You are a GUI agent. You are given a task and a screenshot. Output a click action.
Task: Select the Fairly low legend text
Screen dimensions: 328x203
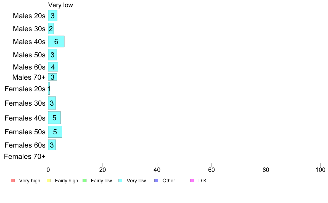[x=101, y=181]
